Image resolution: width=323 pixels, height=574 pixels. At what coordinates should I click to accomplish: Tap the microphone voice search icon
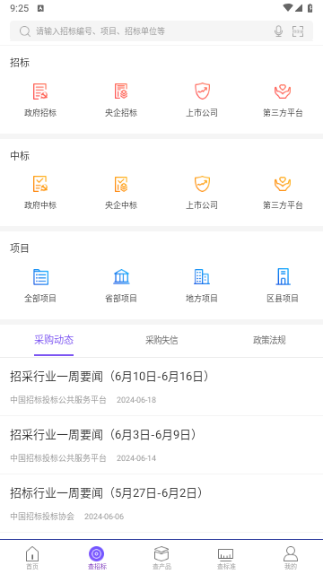tap(278, 31)
